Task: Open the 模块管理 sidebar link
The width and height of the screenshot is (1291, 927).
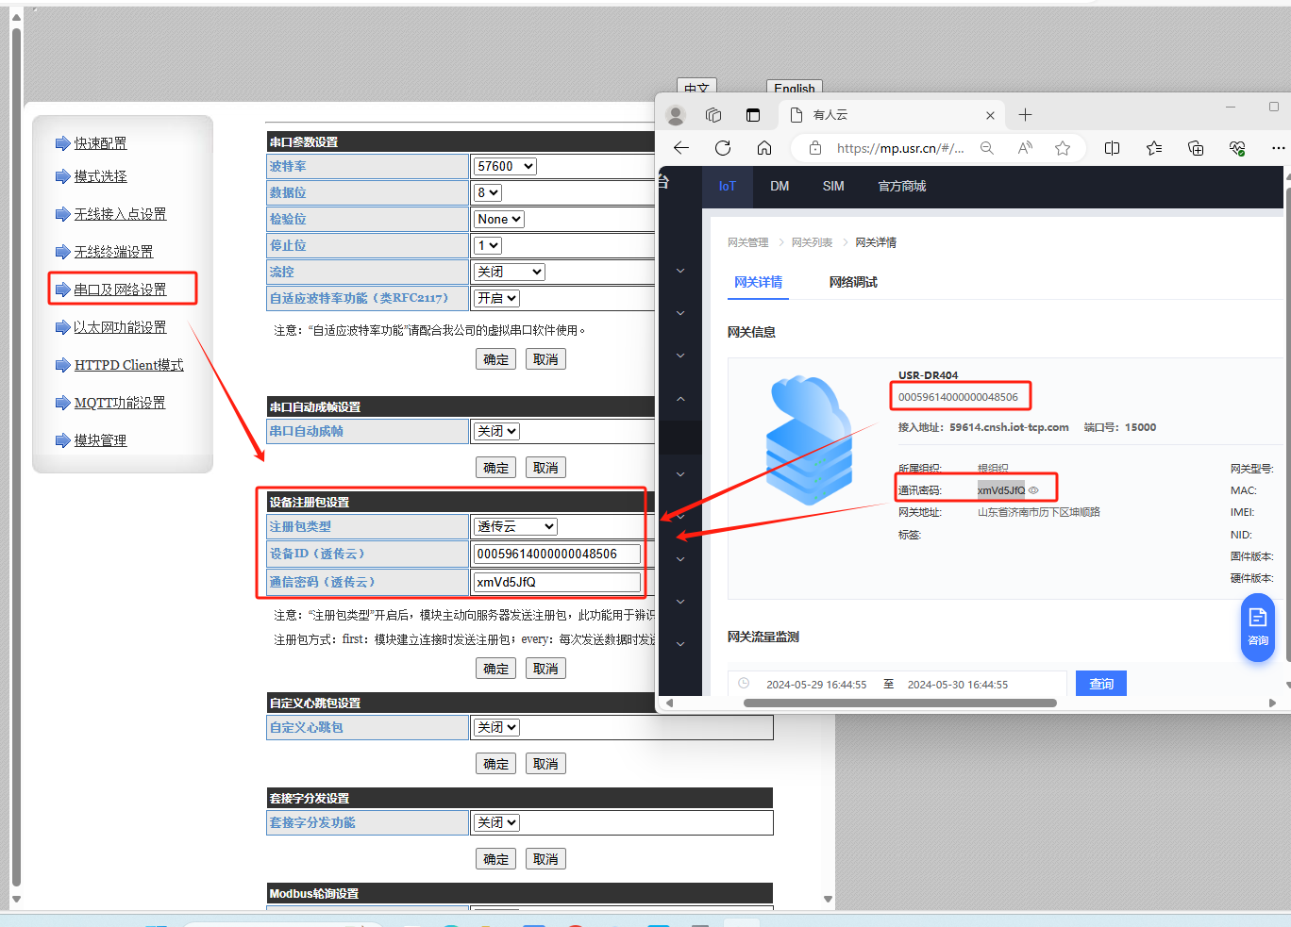Action: pos(100,440)
